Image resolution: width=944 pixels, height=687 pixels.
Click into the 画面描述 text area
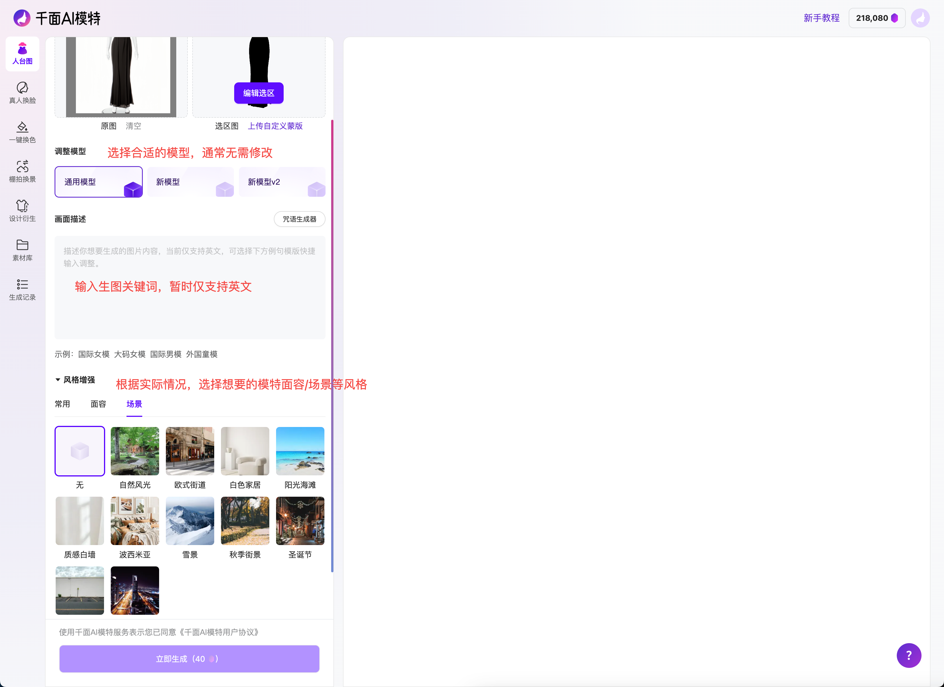[190, 287]
